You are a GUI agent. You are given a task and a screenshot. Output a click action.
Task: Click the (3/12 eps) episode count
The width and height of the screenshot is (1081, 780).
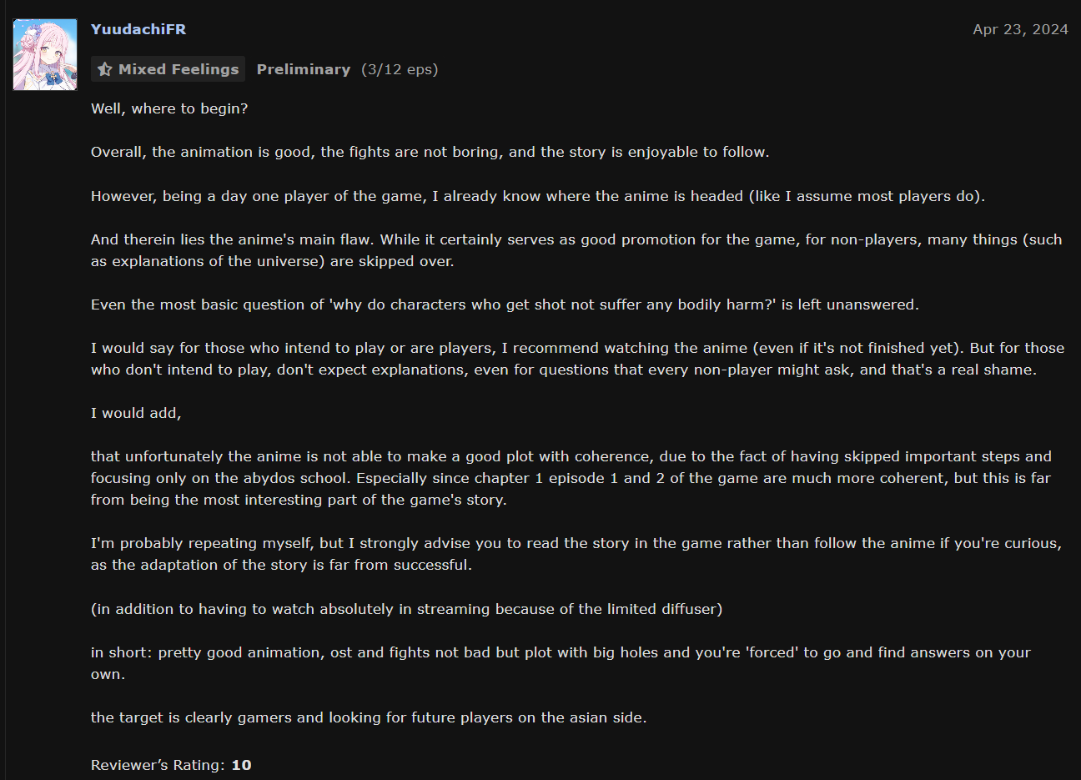[x=400, y=69]
